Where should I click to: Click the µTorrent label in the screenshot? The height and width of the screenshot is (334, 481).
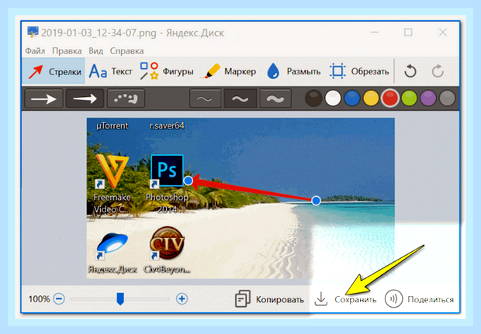[112, 126]
